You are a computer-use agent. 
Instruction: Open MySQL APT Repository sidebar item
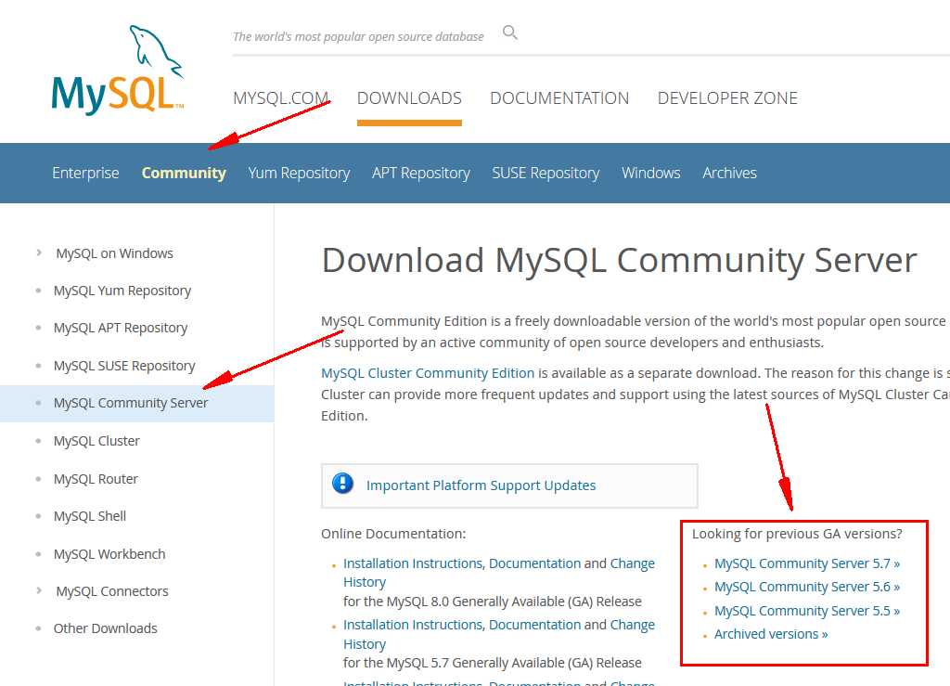click(121, 328)
